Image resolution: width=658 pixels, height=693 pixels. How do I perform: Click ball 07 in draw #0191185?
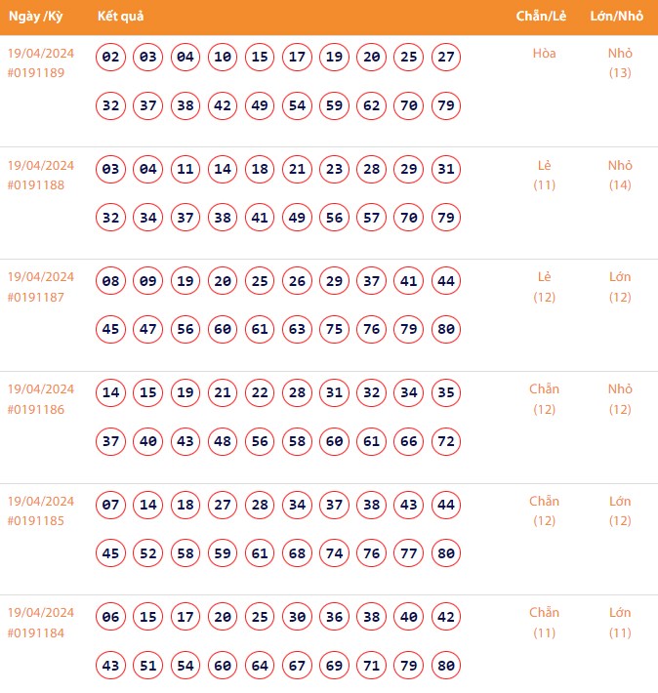111,506
